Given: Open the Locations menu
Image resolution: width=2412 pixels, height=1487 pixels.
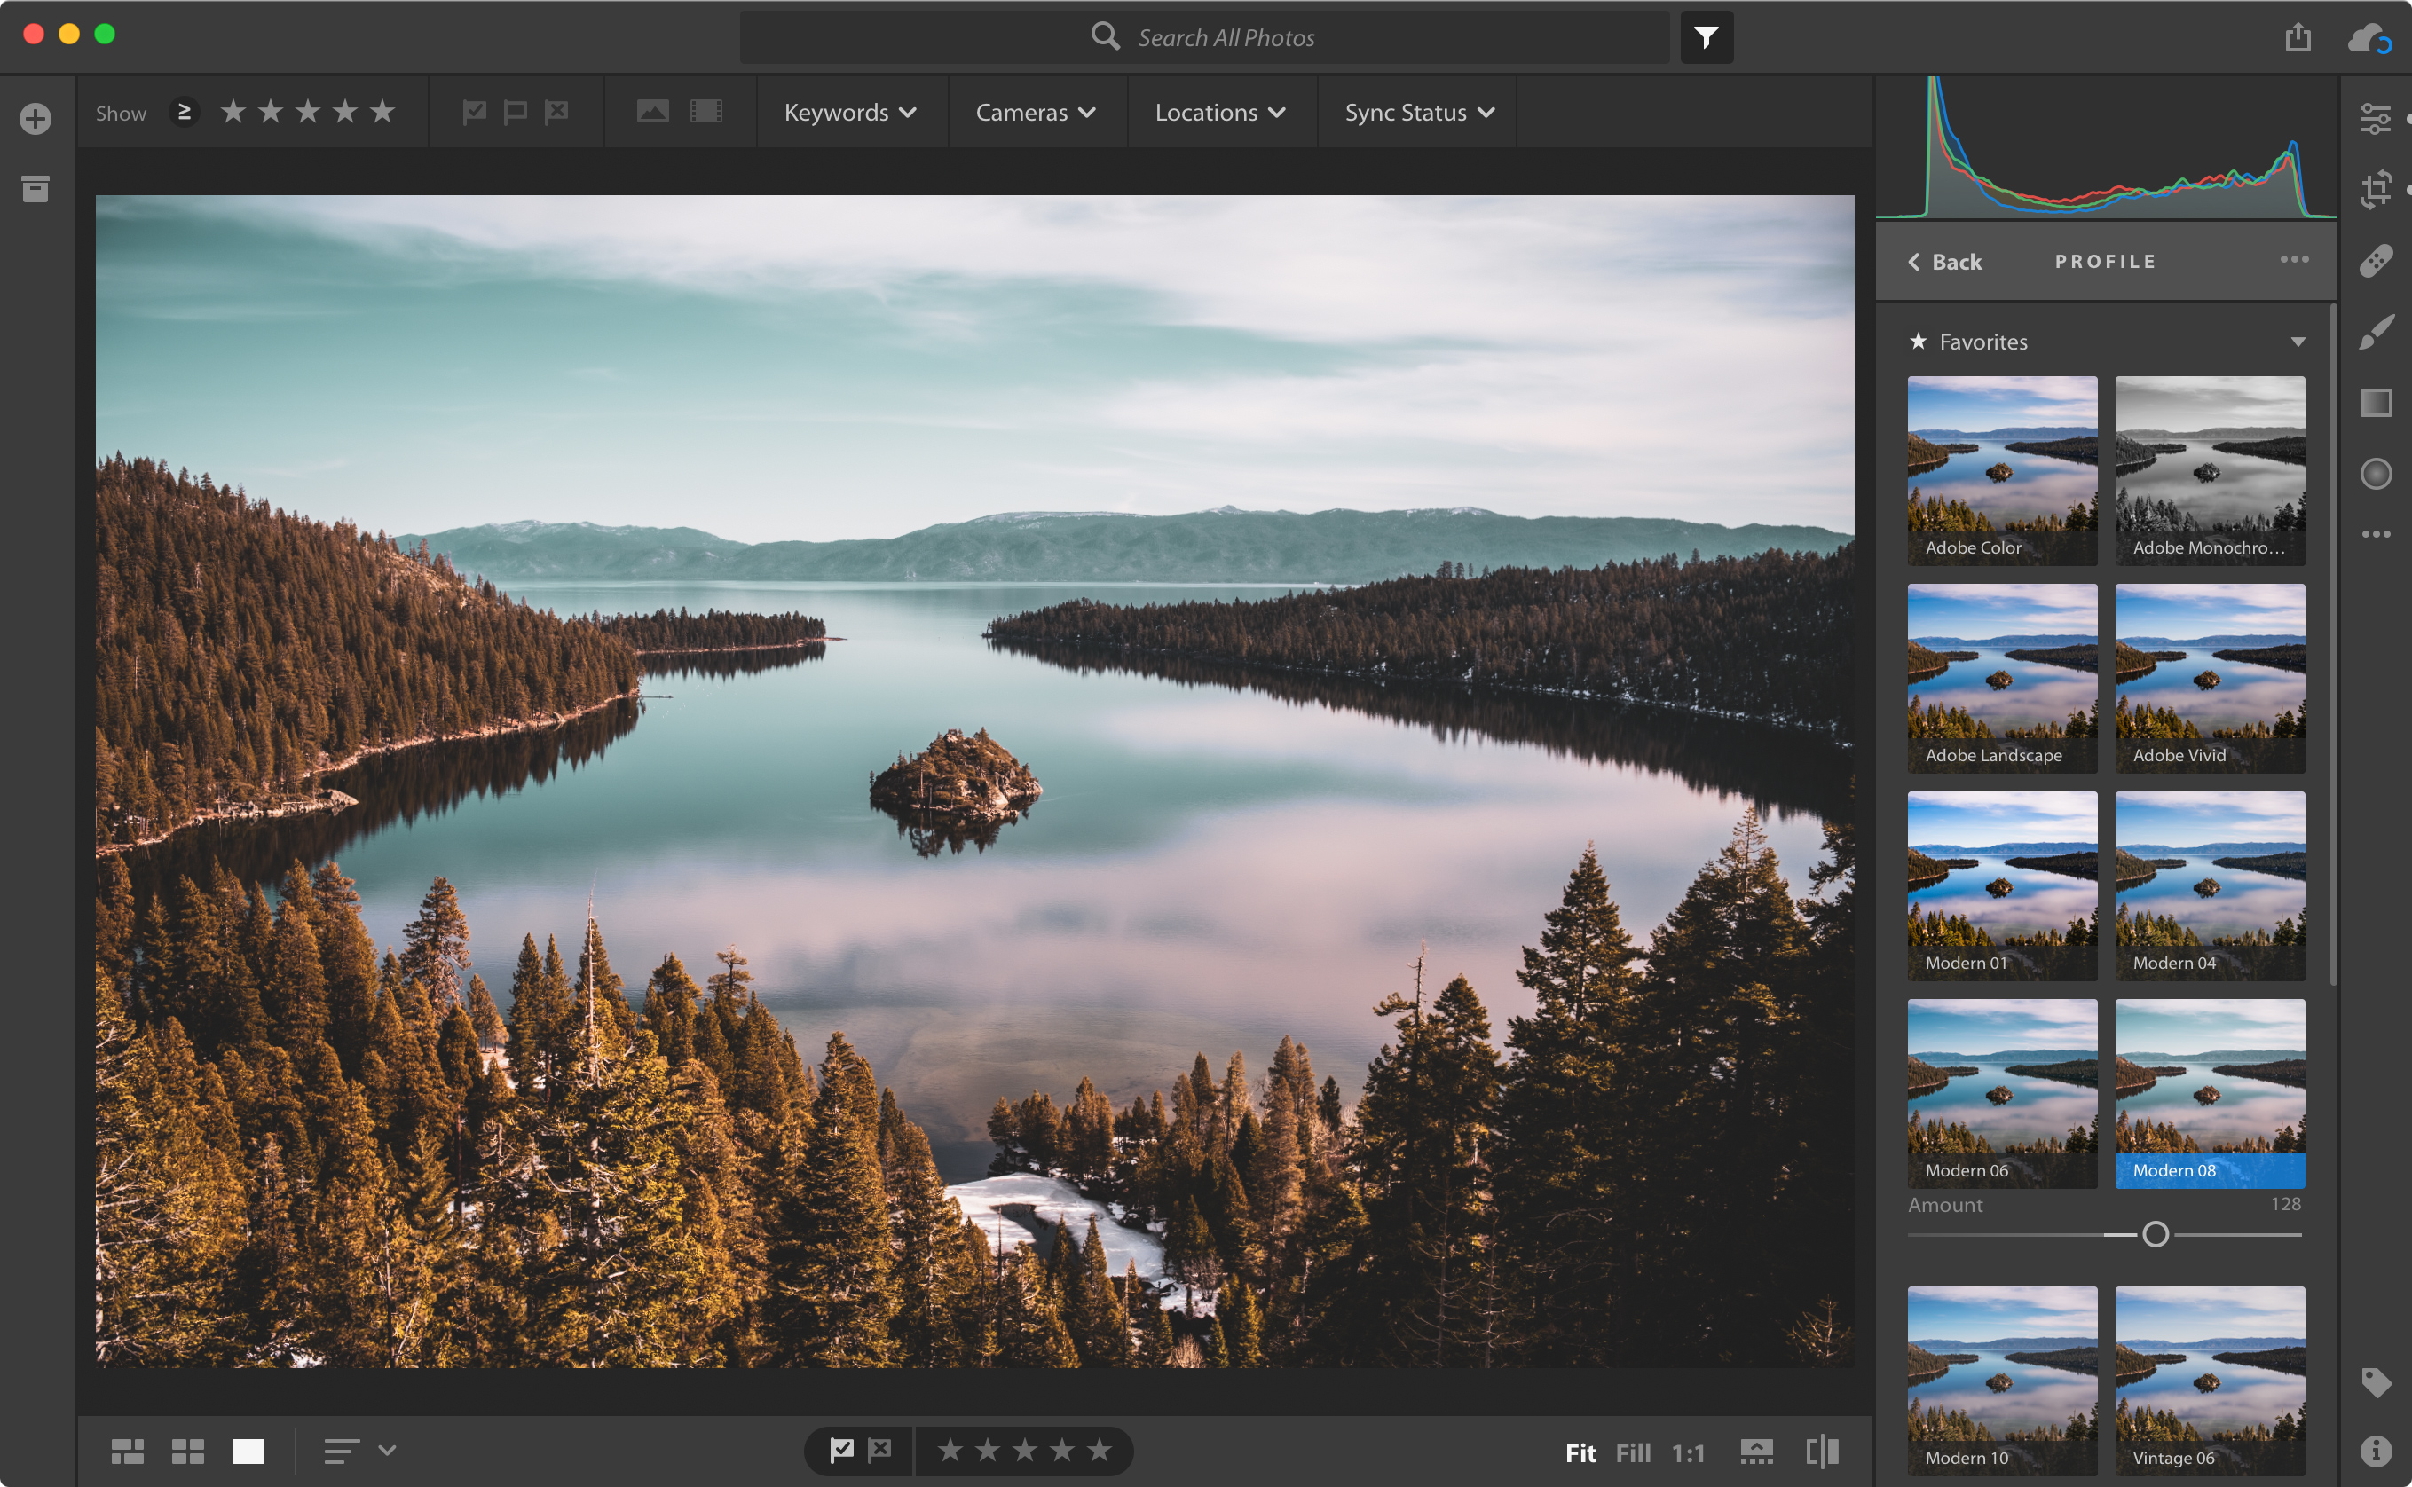Looking at the screenshot, I should 1220,112.
